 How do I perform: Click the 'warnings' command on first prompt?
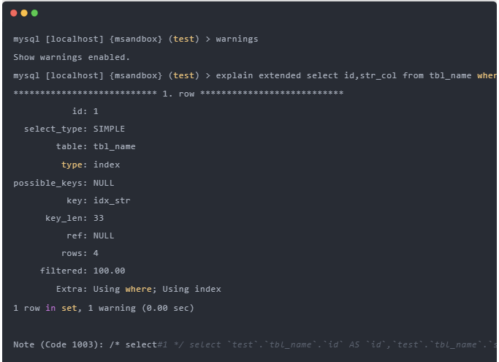click(x=237, y=39)
